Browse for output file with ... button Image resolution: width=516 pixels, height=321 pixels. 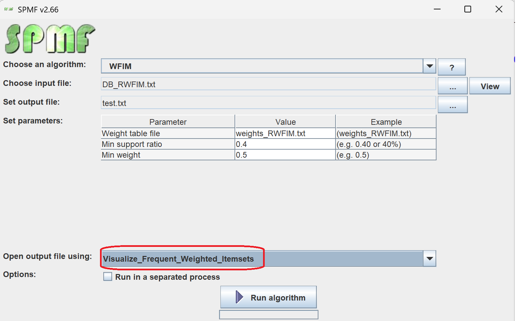pos(453,105)
